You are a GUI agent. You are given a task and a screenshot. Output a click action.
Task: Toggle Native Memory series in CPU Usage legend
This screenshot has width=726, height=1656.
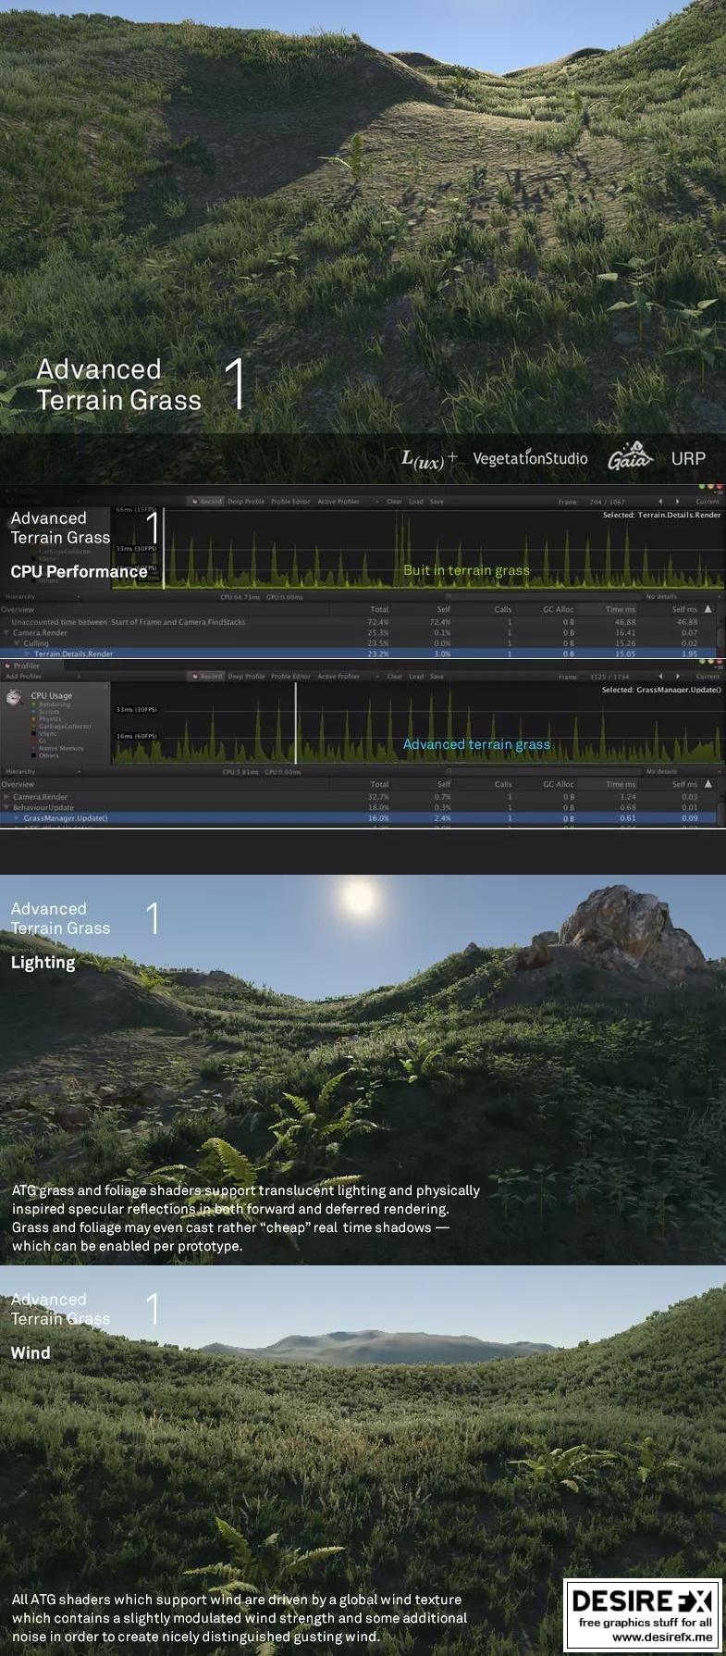(58, 749)
